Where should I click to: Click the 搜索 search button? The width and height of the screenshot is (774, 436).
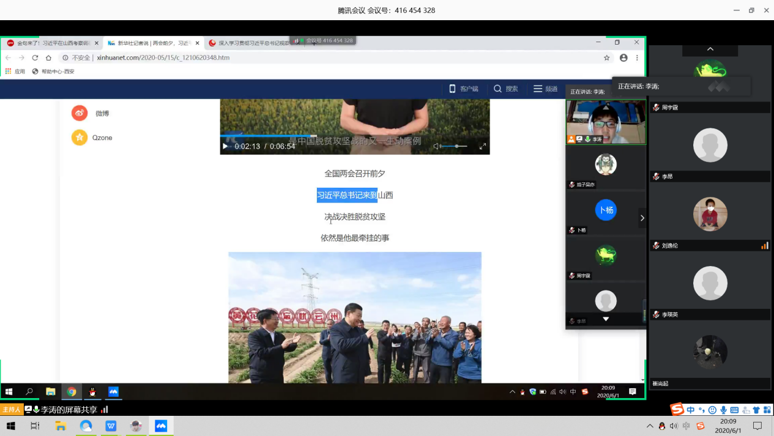click(505, 89)
